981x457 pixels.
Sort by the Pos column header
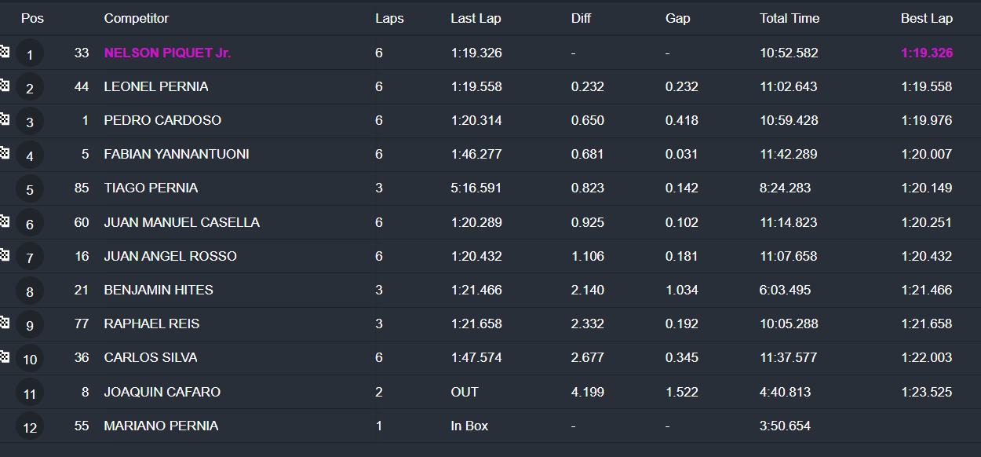point(32,18)
